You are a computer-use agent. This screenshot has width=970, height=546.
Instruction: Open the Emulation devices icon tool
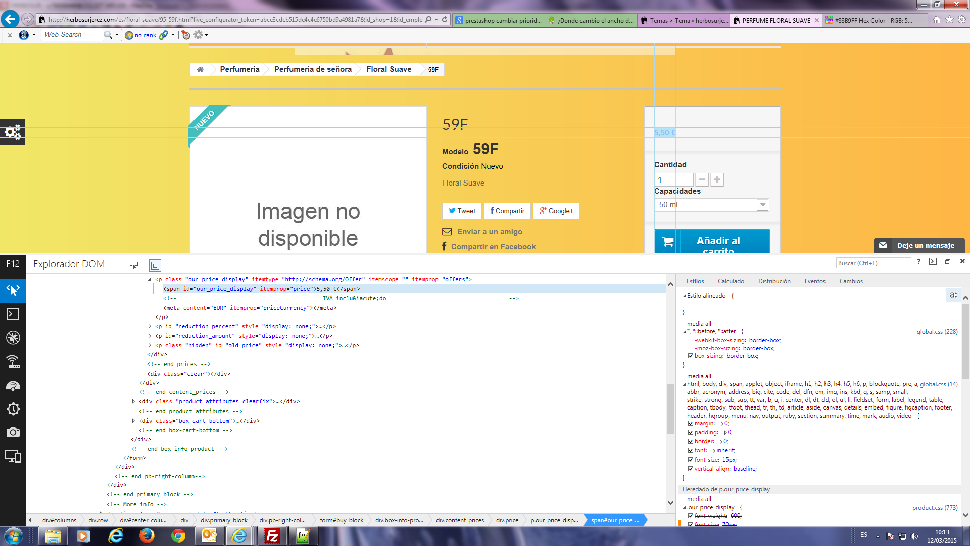[13, 457]
